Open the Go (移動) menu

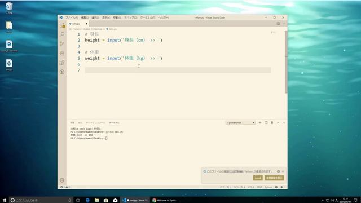click(x=117, y=17)
